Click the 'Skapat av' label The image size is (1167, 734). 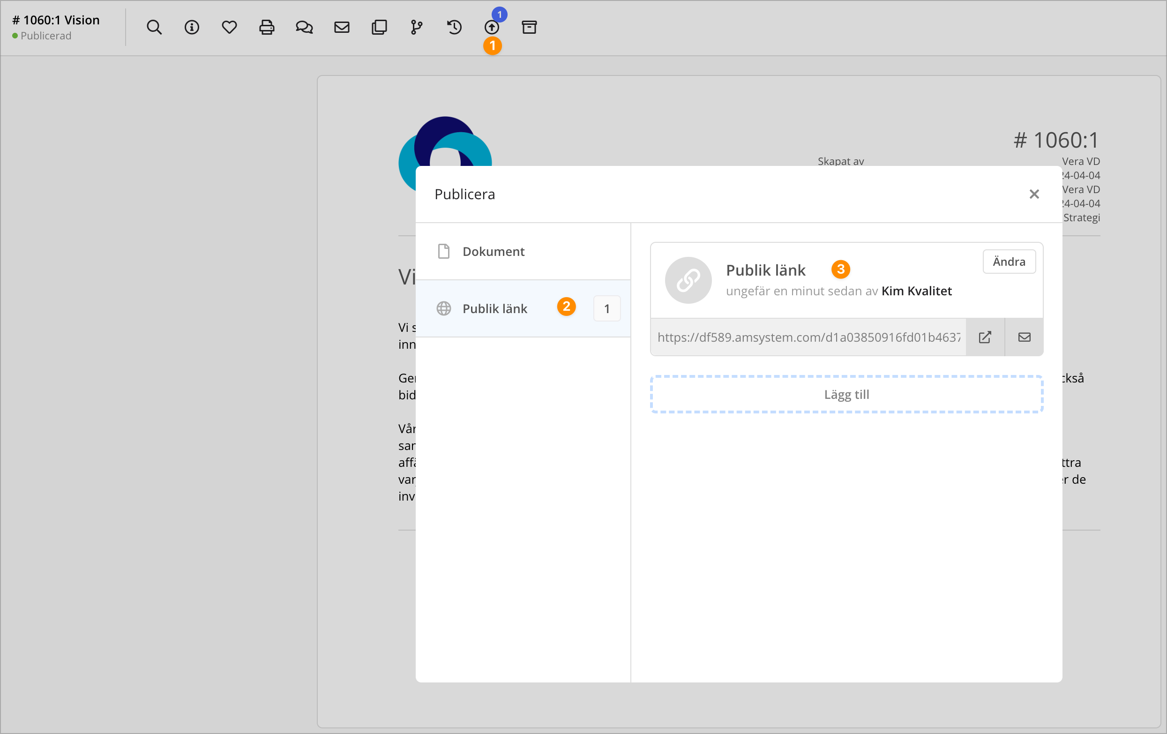[x=841, y=161]
